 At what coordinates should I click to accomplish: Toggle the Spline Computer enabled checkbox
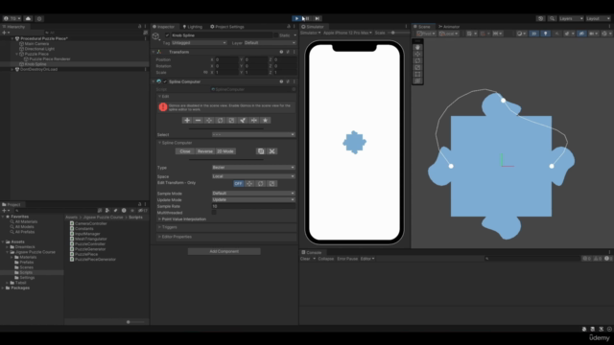165,81
